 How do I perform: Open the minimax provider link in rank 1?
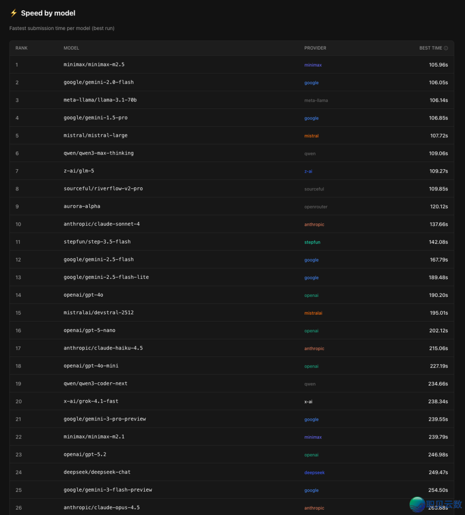[x=313, y=65]
